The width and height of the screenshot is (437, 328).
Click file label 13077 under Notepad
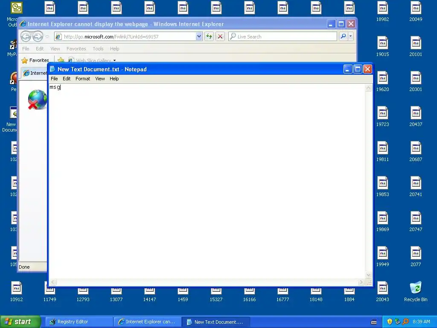(116, 299)
